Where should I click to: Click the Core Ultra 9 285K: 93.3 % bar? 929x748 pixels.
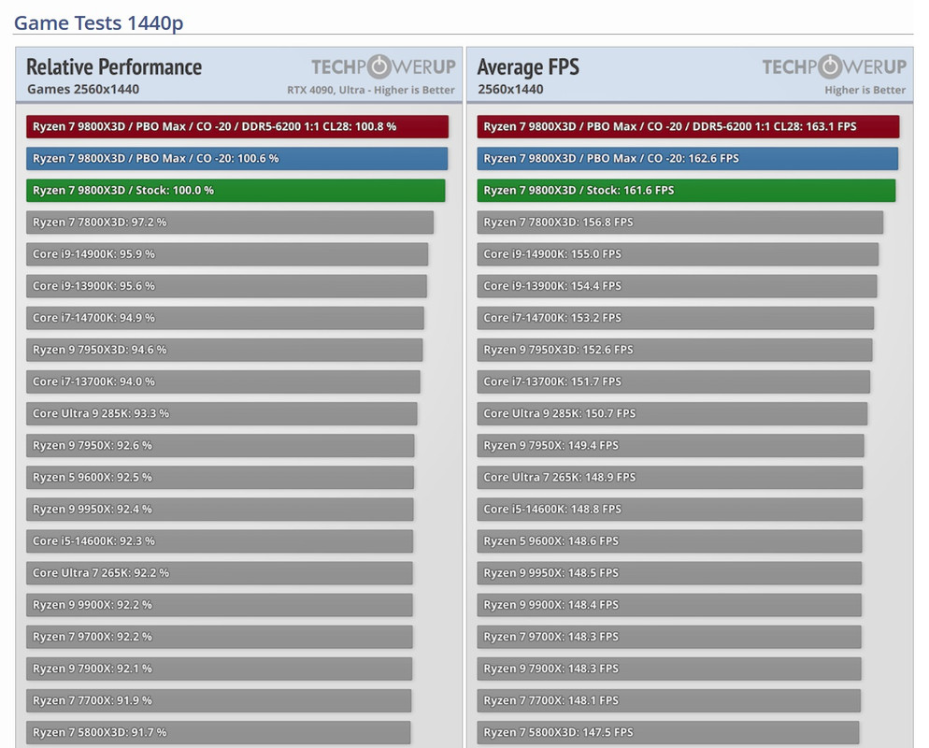tap(222, 413)
